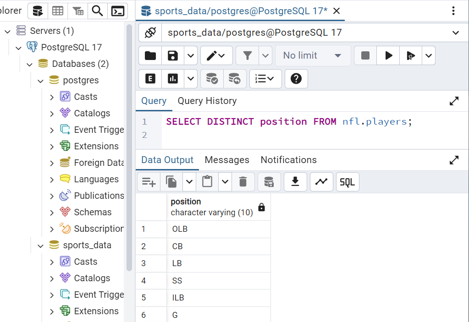Save the query file with the floppy icon
Viewport: 469px width, 322px height.
coord(172,55)
